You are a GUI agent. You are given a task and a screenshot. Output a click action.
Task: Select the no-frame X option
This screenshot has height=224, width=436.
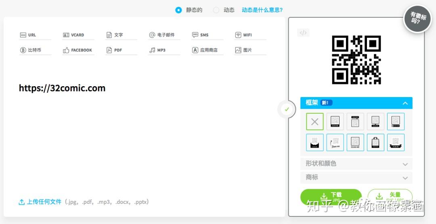(x=315, y=122)
